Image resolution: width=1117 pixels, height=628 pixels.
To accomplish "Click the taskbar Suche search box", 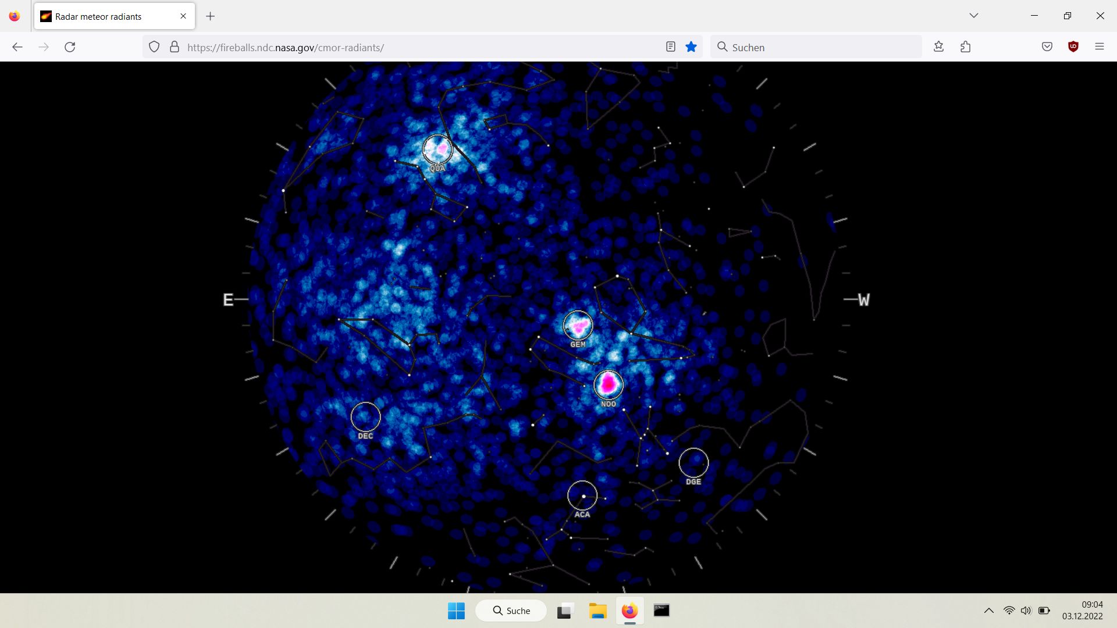I will (511, 611).
